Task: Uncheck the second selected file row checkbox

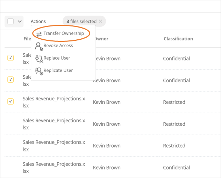Action: [10, 79]
